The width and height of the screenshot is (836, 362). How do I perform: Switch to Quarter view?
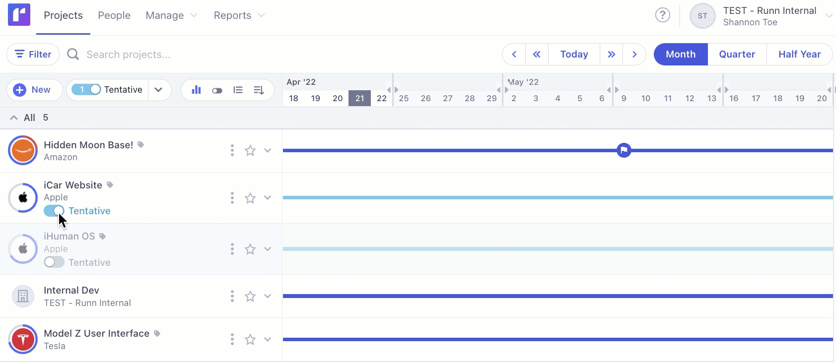point(737,55)
